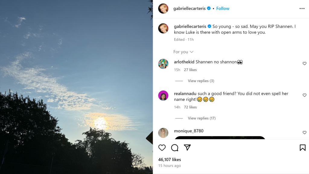
Task: Like arlothekid's comment
Action: 304,64
